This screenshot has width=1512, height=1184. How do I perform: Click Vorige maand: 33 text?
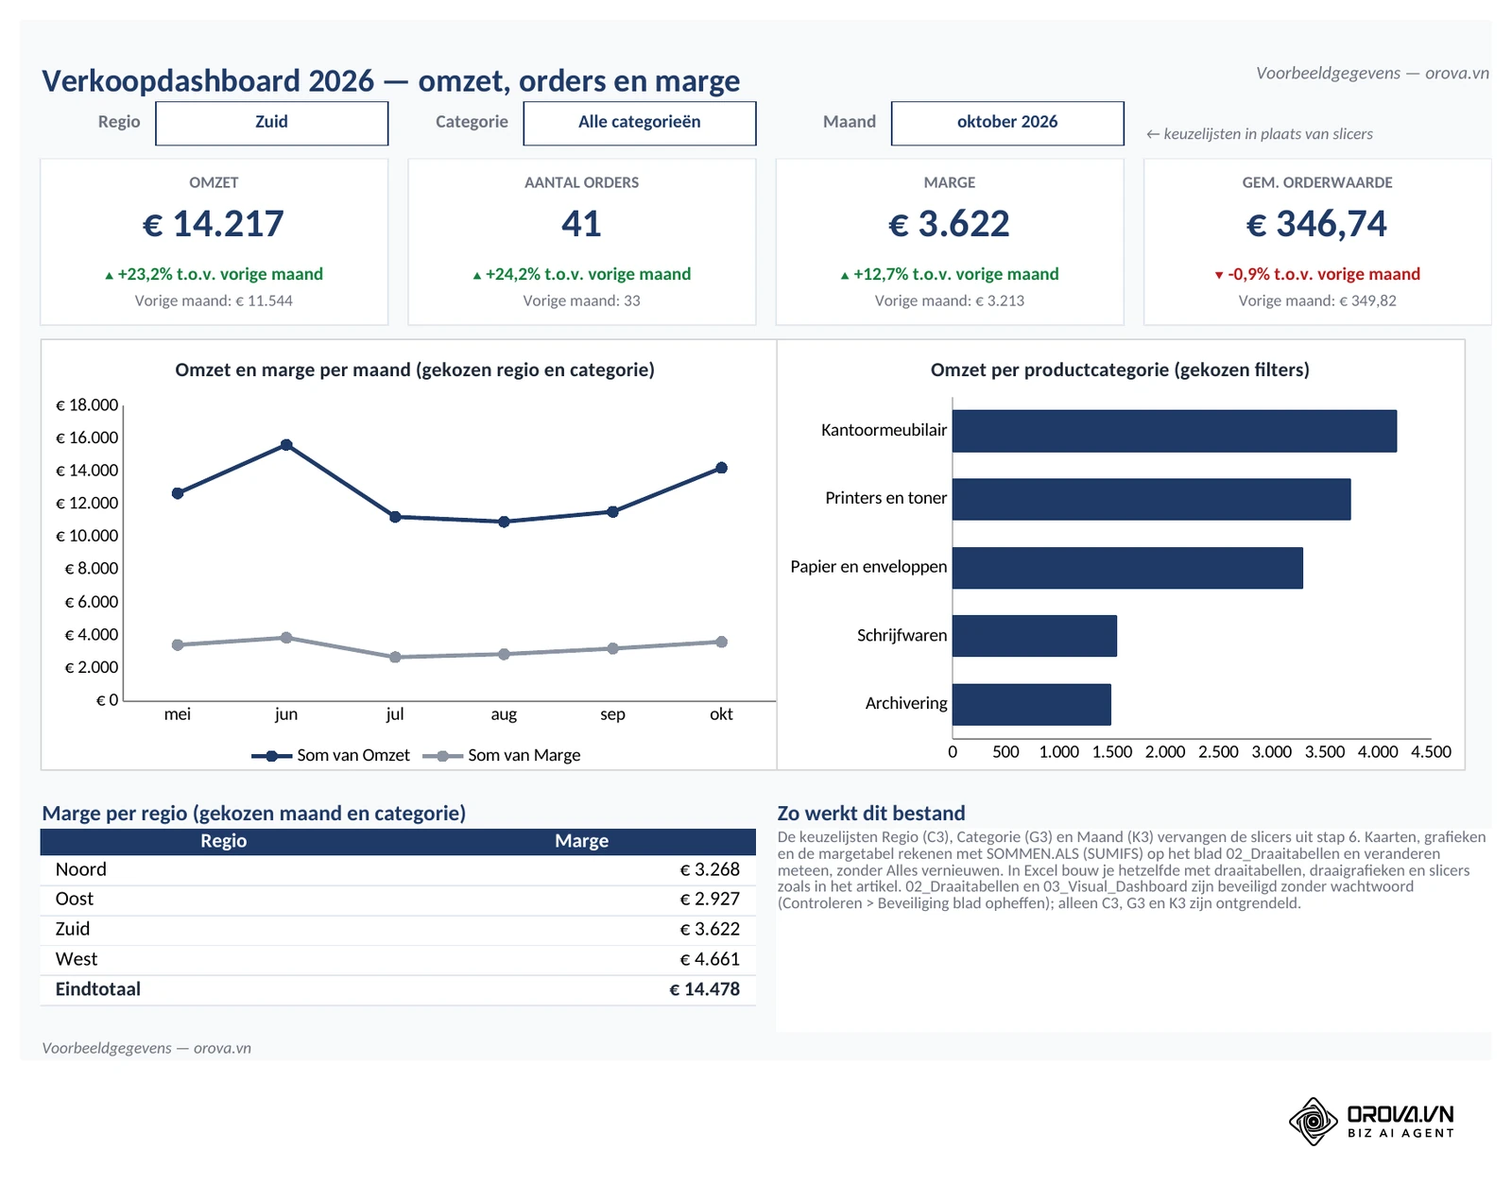pyautogui.click(x=581, y=301)
